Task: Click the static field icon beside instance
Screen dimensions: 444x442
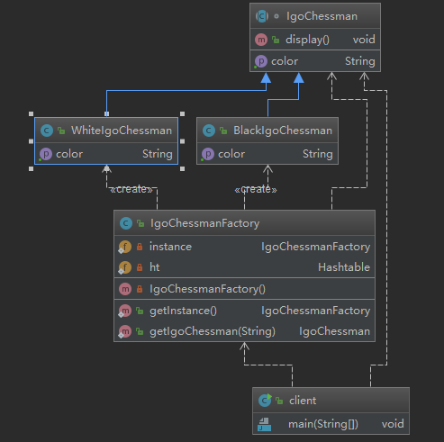Action: (x=125, y=247)
